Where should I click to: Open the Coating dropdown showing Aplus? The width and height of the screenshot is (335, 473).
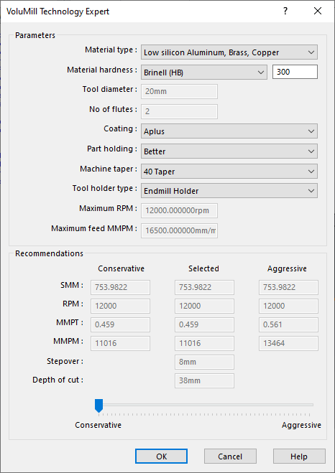[229, 131]
